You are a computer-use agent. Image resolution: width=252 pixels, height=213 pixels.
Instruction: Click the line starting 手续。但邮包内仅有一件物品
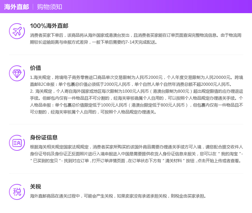click(x=136, y=98)
